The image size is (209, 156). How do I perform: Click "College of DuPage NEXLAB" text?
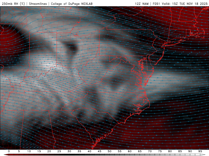tap(72, 4)
